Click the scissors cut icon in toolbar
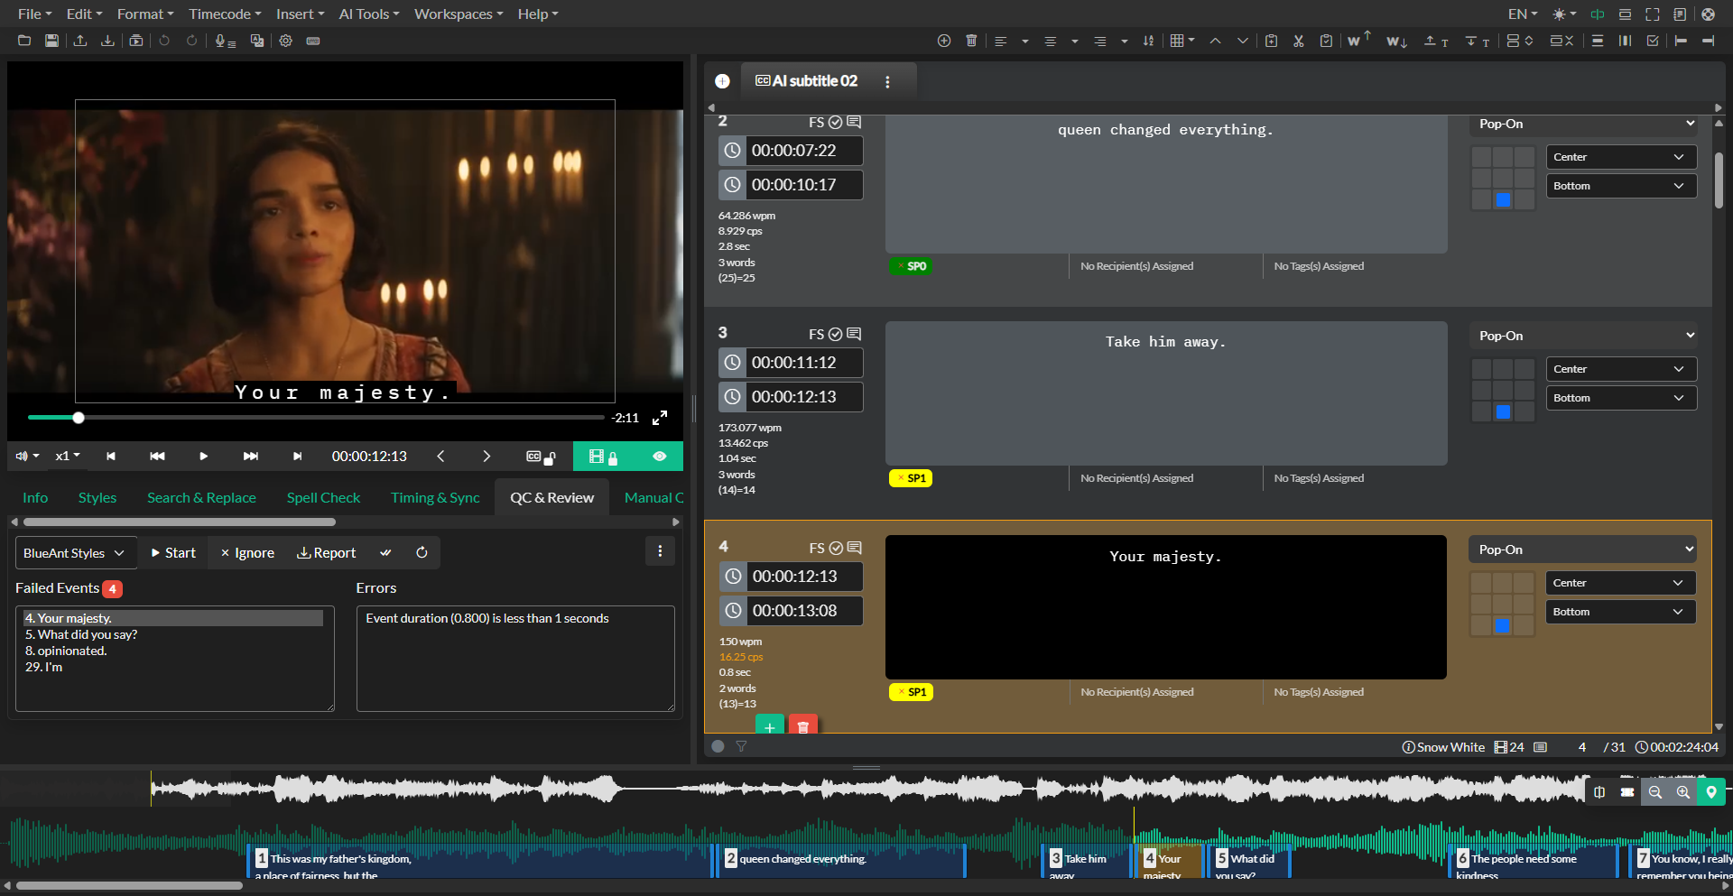 [x=1298, y=41]
